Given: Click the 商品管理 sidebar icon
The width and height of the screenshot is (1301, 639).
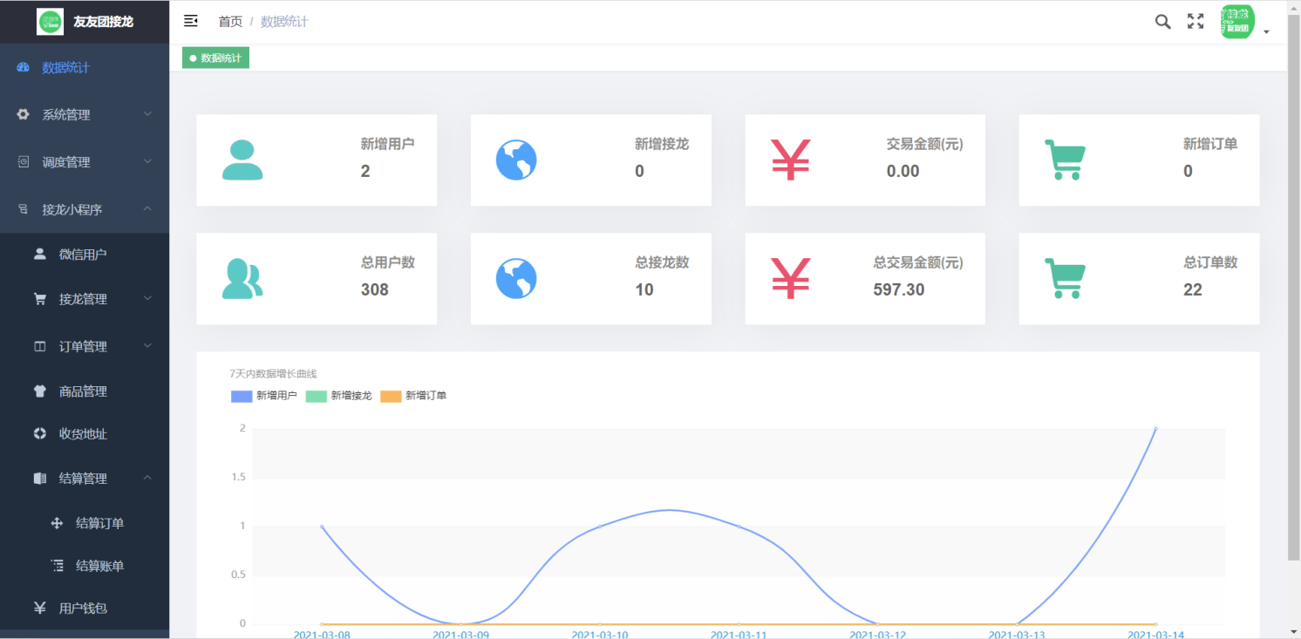Looking at the screenshot, I should click(x=38, y=391).
